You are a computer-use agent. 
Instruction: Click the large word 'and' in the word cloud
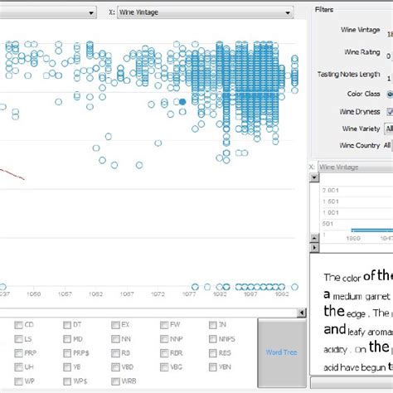tap(335, 329)
